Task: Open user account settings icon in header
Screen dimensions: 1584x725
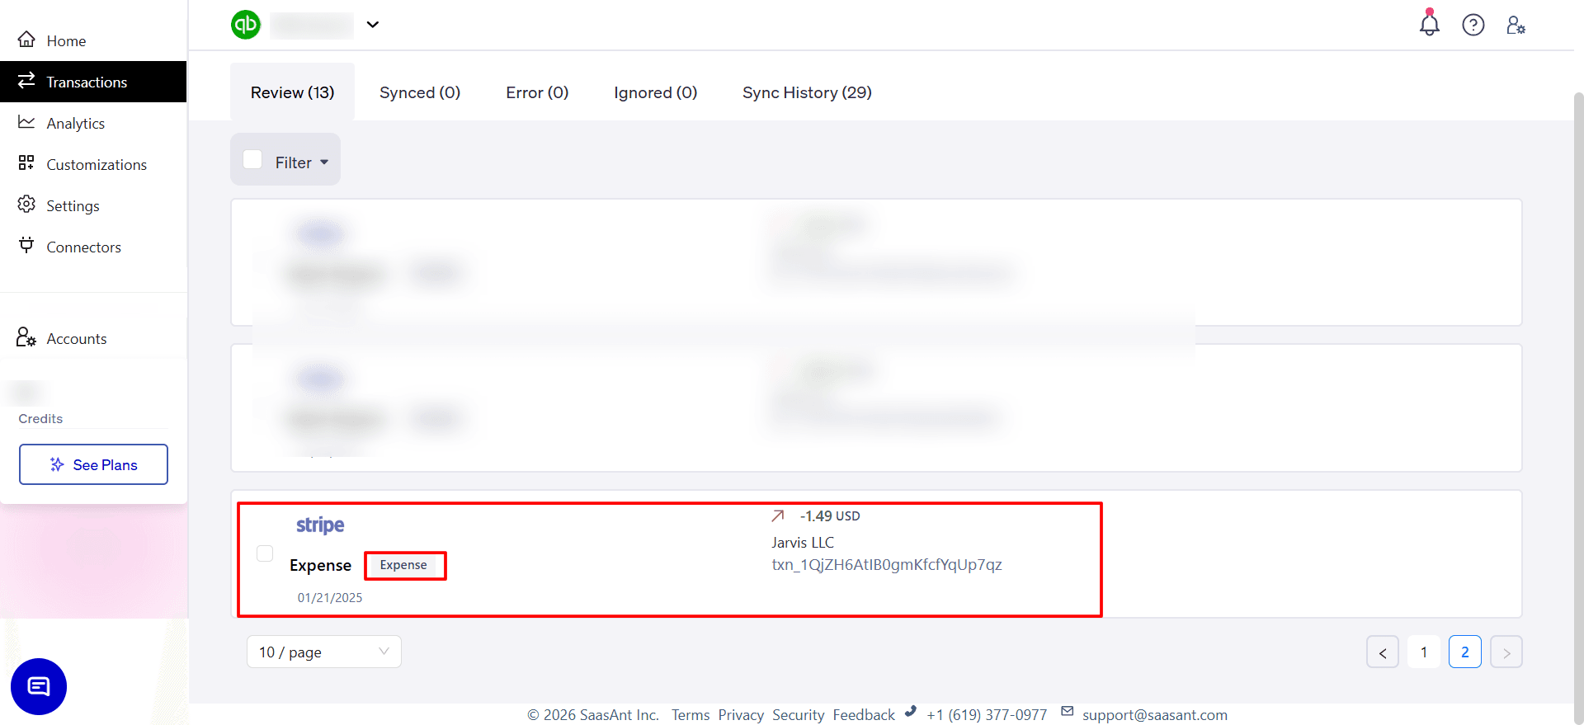Action: 1516,25
